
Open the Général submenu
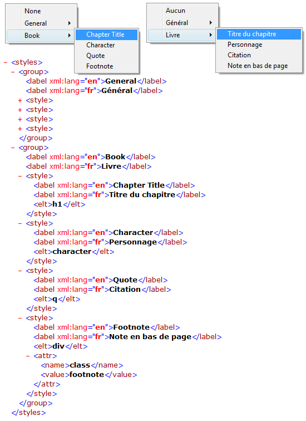point(181,23)
